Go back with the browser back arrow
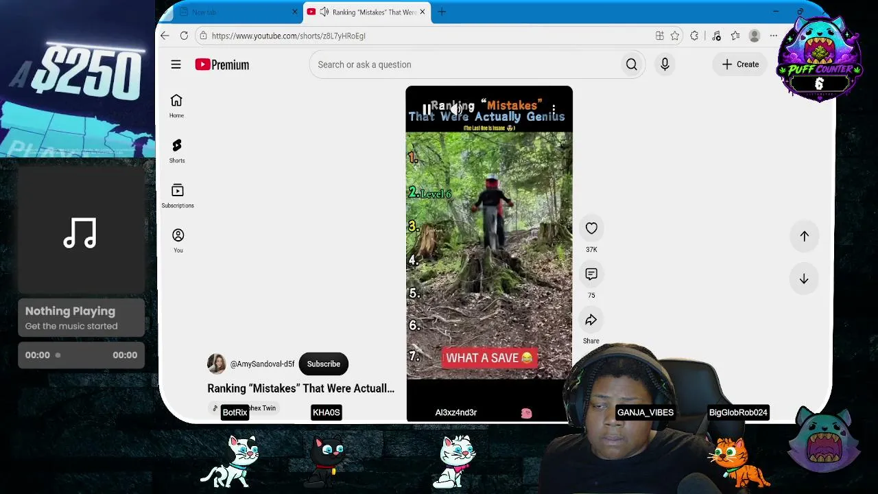The image size is (878, 494). (165, 36)
